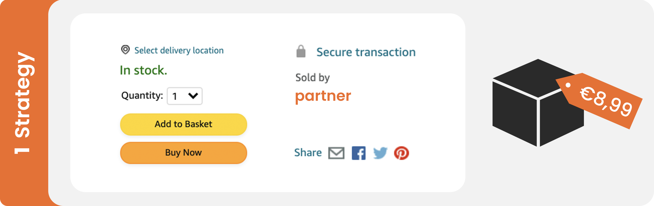The image size is (654, 206).
Task: Click the Buy Now button
Action: (184, 153)
